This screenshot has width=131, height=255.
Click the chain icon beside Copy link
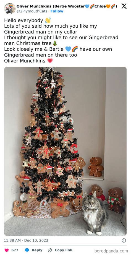50,250
